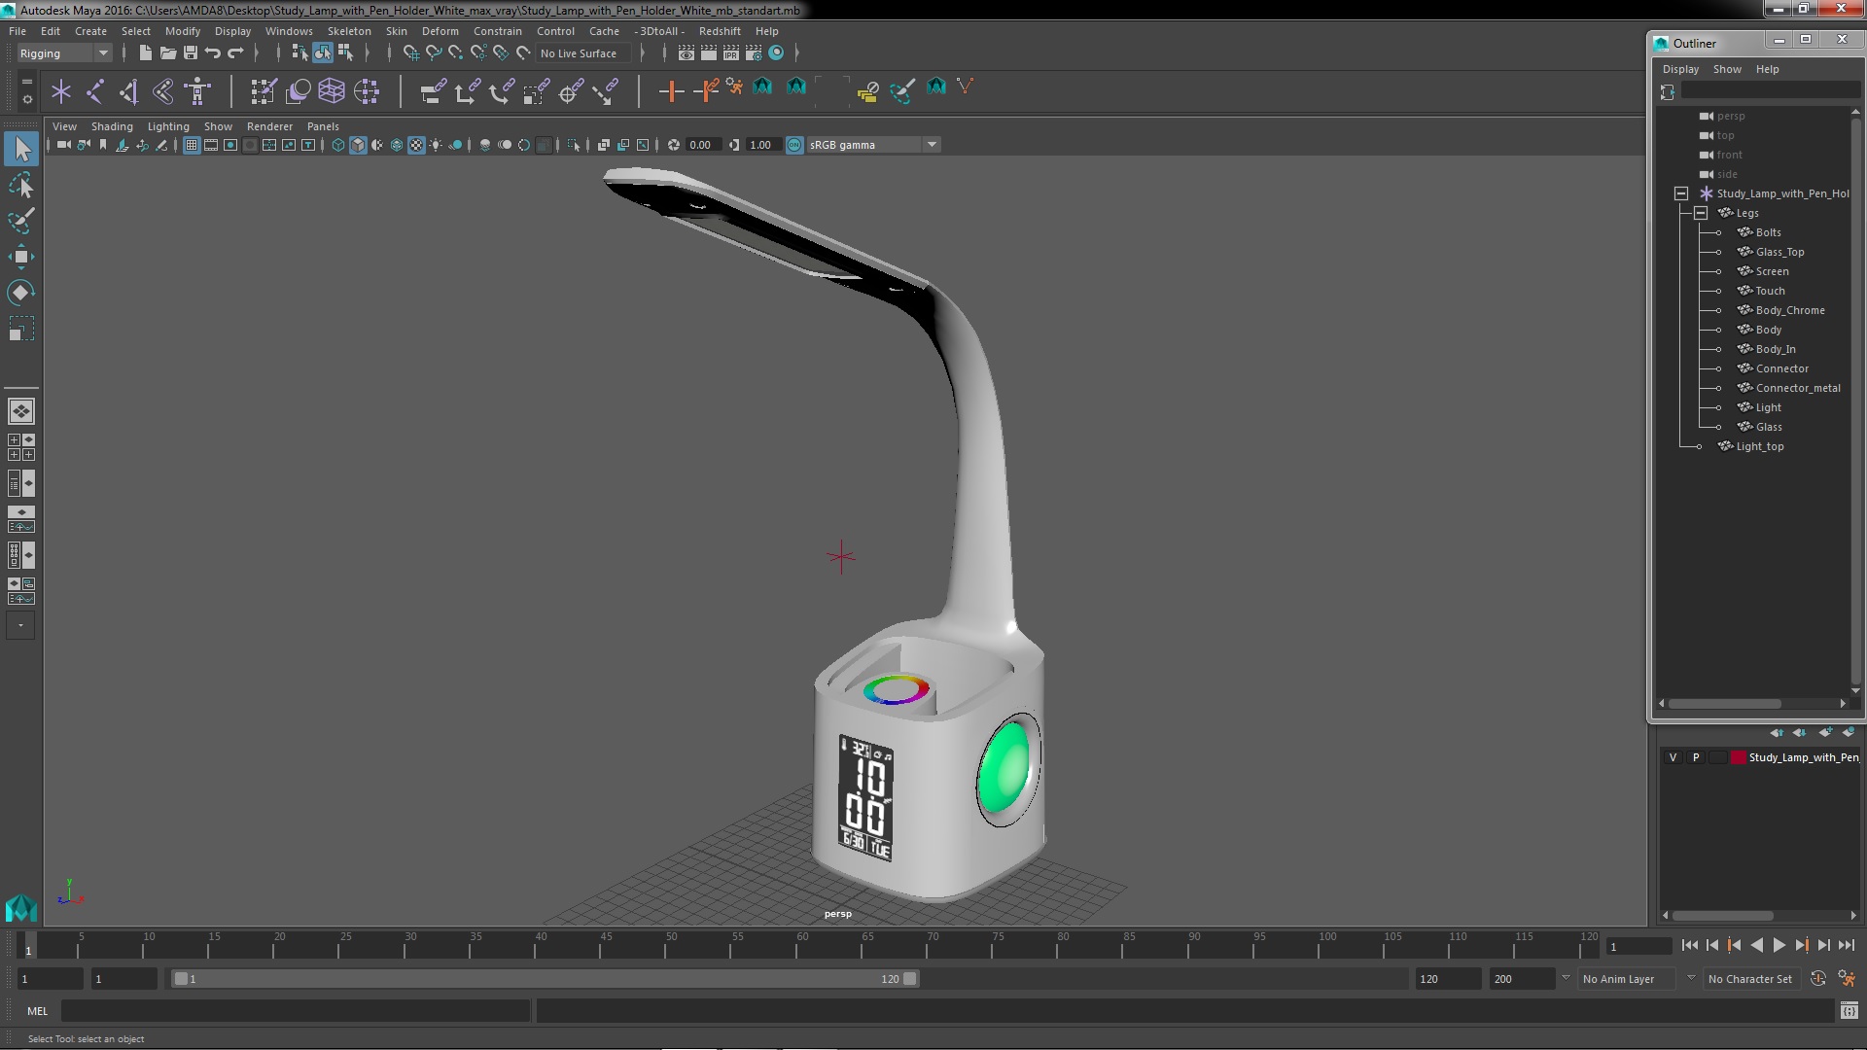Open the Render Settings icon
1867x1050 pixels.
pyautogui.click(x=754, y=53)
